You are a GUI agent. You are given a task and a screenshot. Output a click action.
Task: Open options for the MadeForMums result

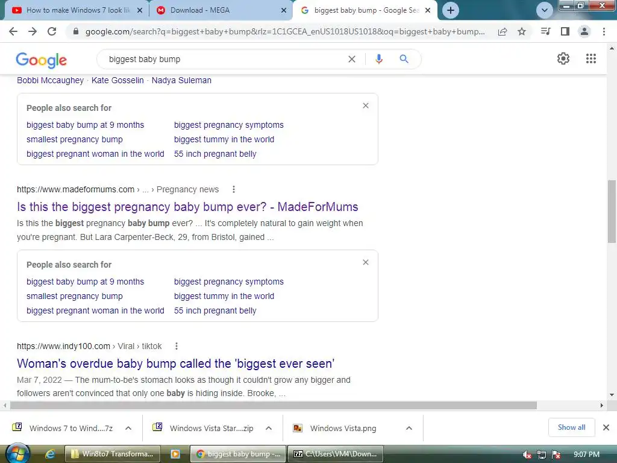[234, 189]
